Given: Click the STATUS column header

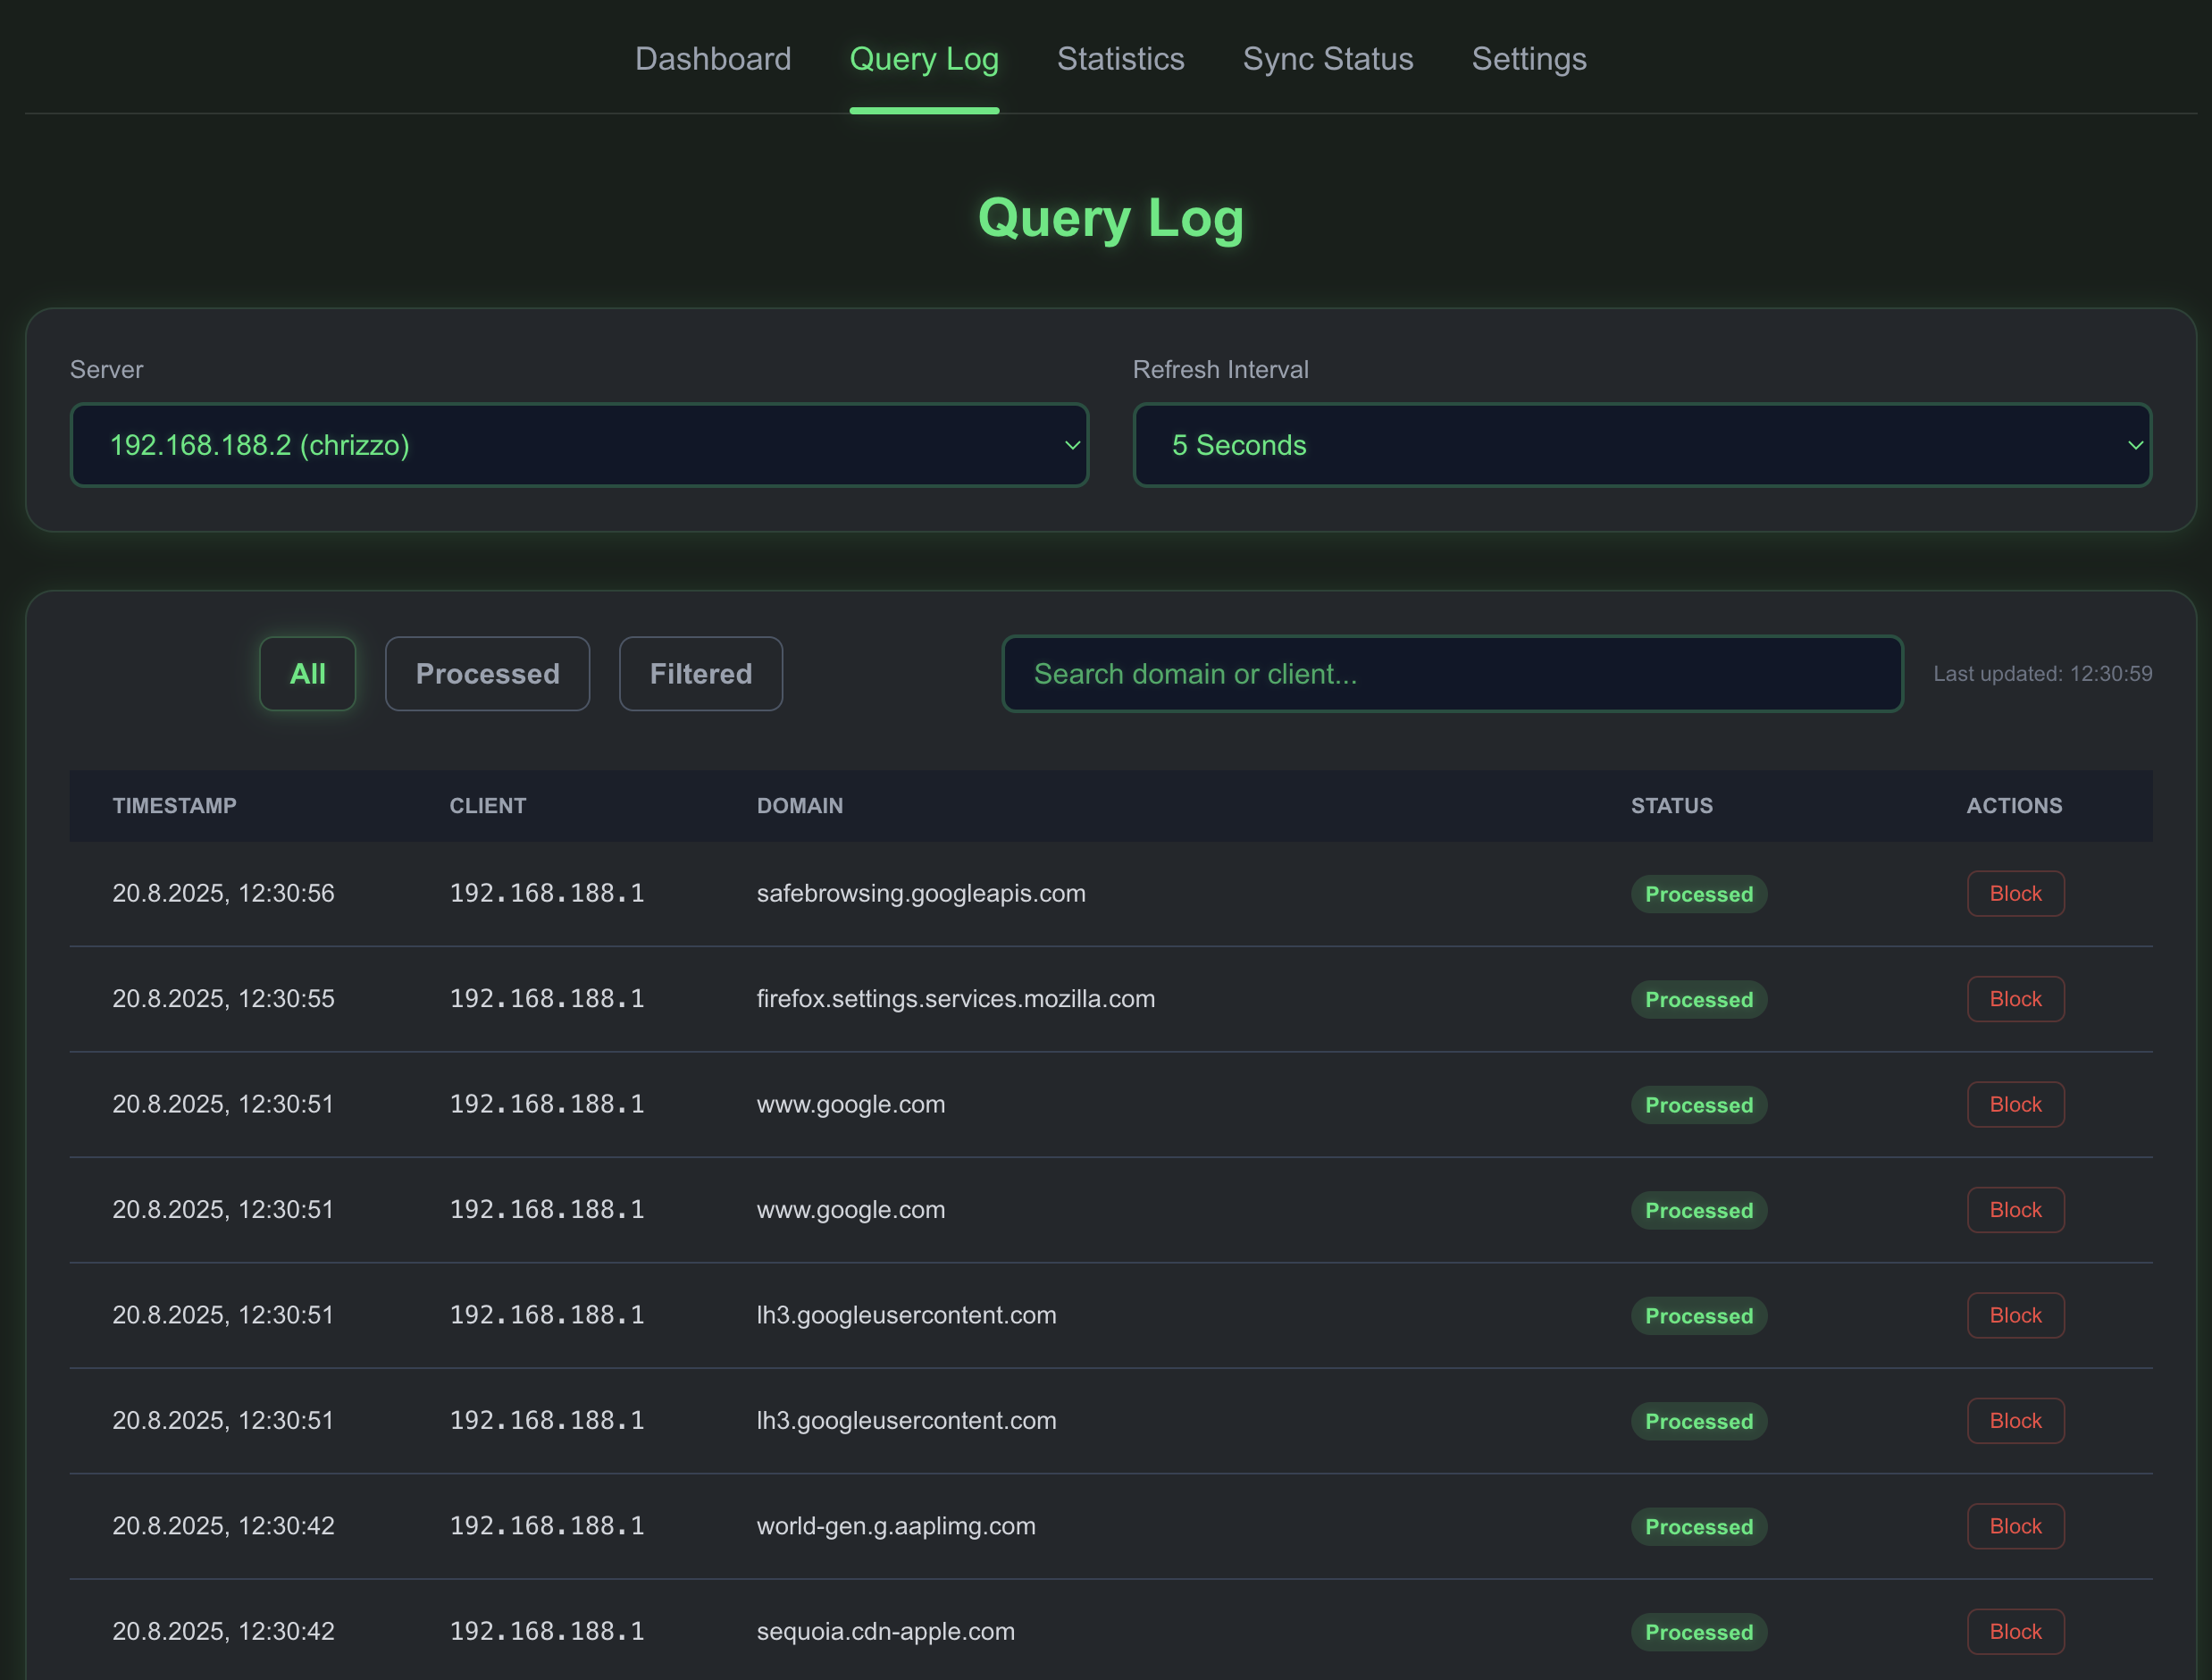Looking at the screenshot, I should point(1672,806).
